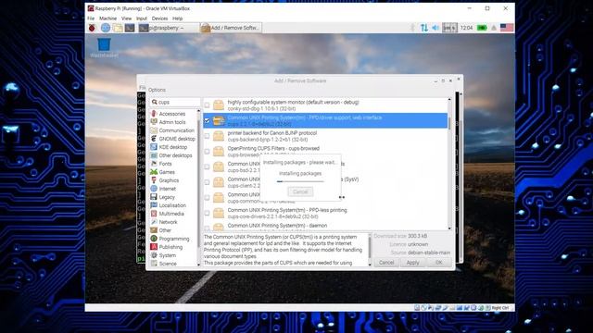
Task: Open the VirtualBox Input menu
Action: [x=142, y=18]
